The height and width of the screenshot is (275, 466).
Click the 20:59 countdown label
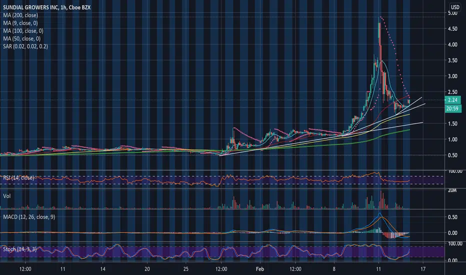(452, 108)
